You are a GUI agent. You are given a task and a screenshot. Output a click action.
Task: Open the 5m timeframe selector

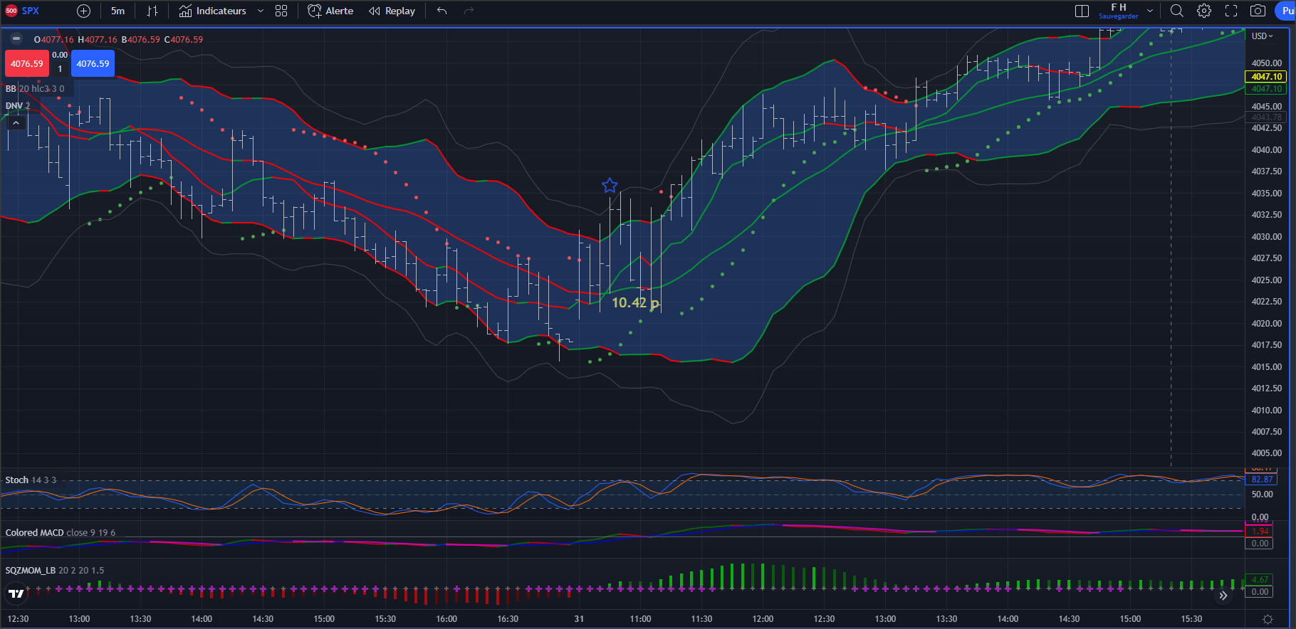(x=117, y=11)
